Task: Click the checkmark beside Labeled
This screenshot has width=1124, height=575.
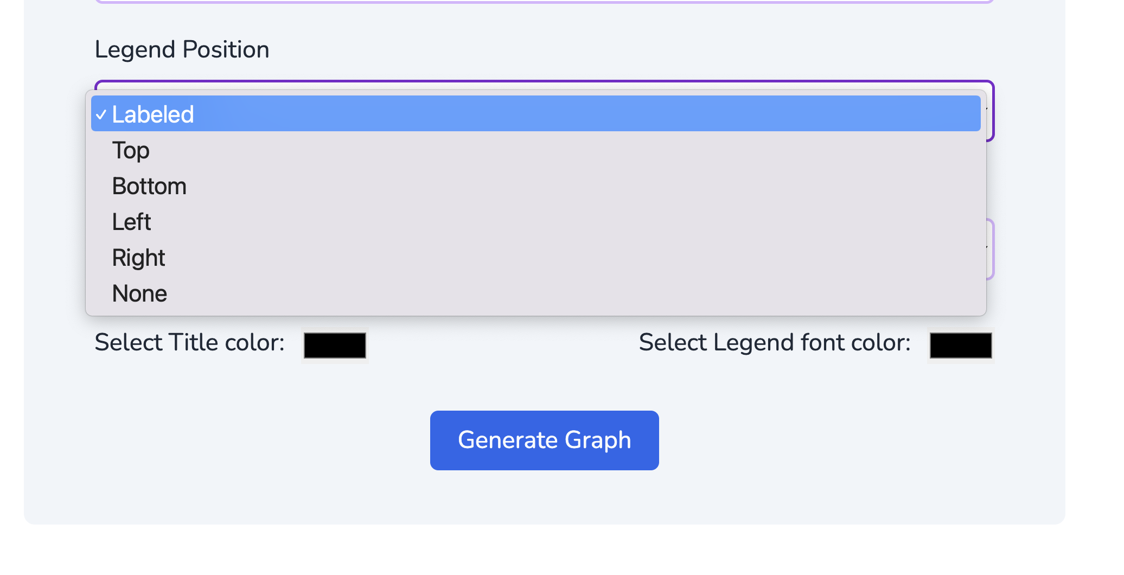Action: pyautogui.click(x=101, y=114)
